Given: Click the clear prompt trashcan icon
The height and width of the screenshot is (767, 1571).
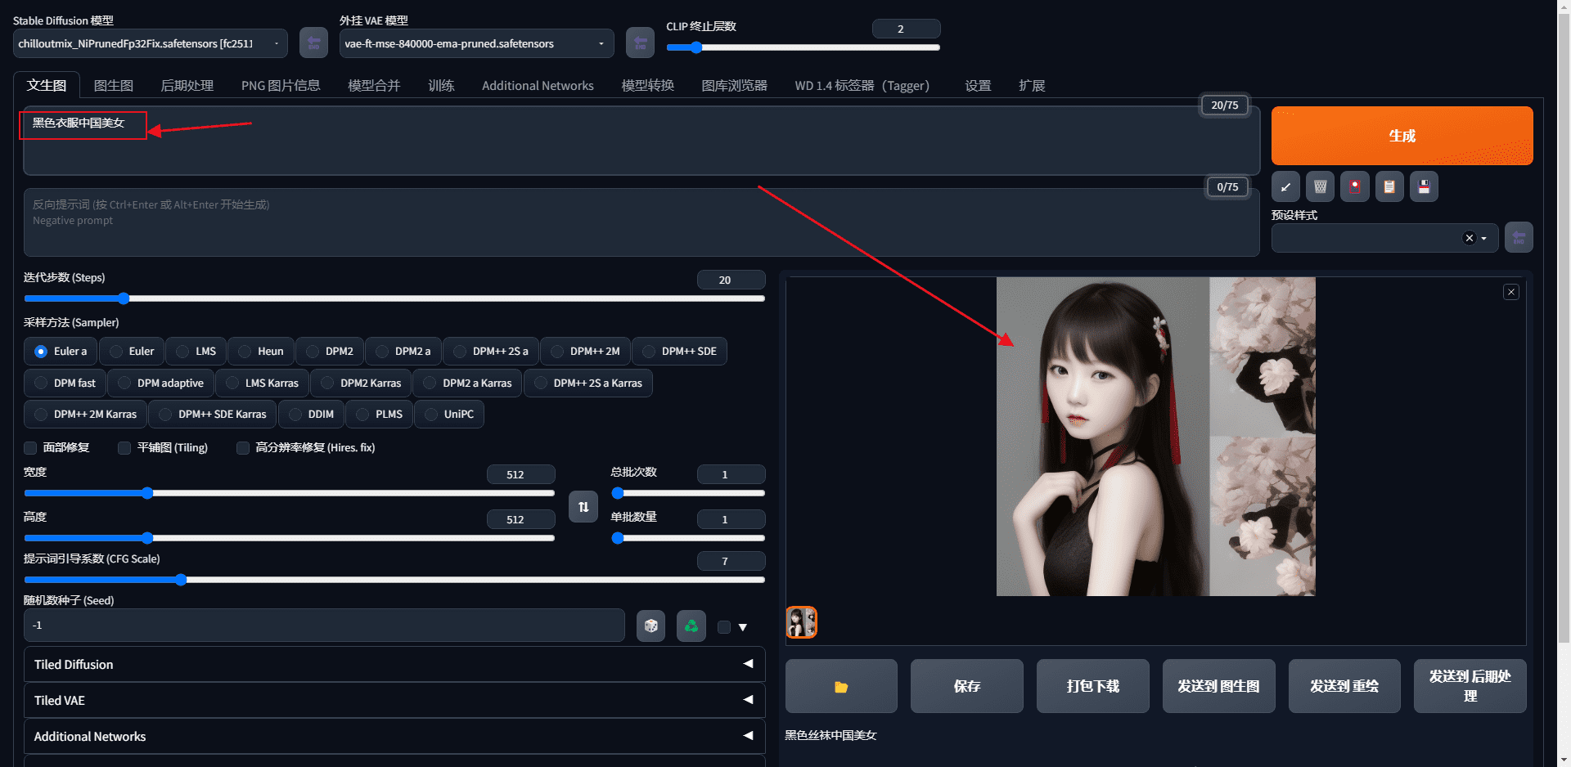Looking at the screenshot, I should 1320,186.
